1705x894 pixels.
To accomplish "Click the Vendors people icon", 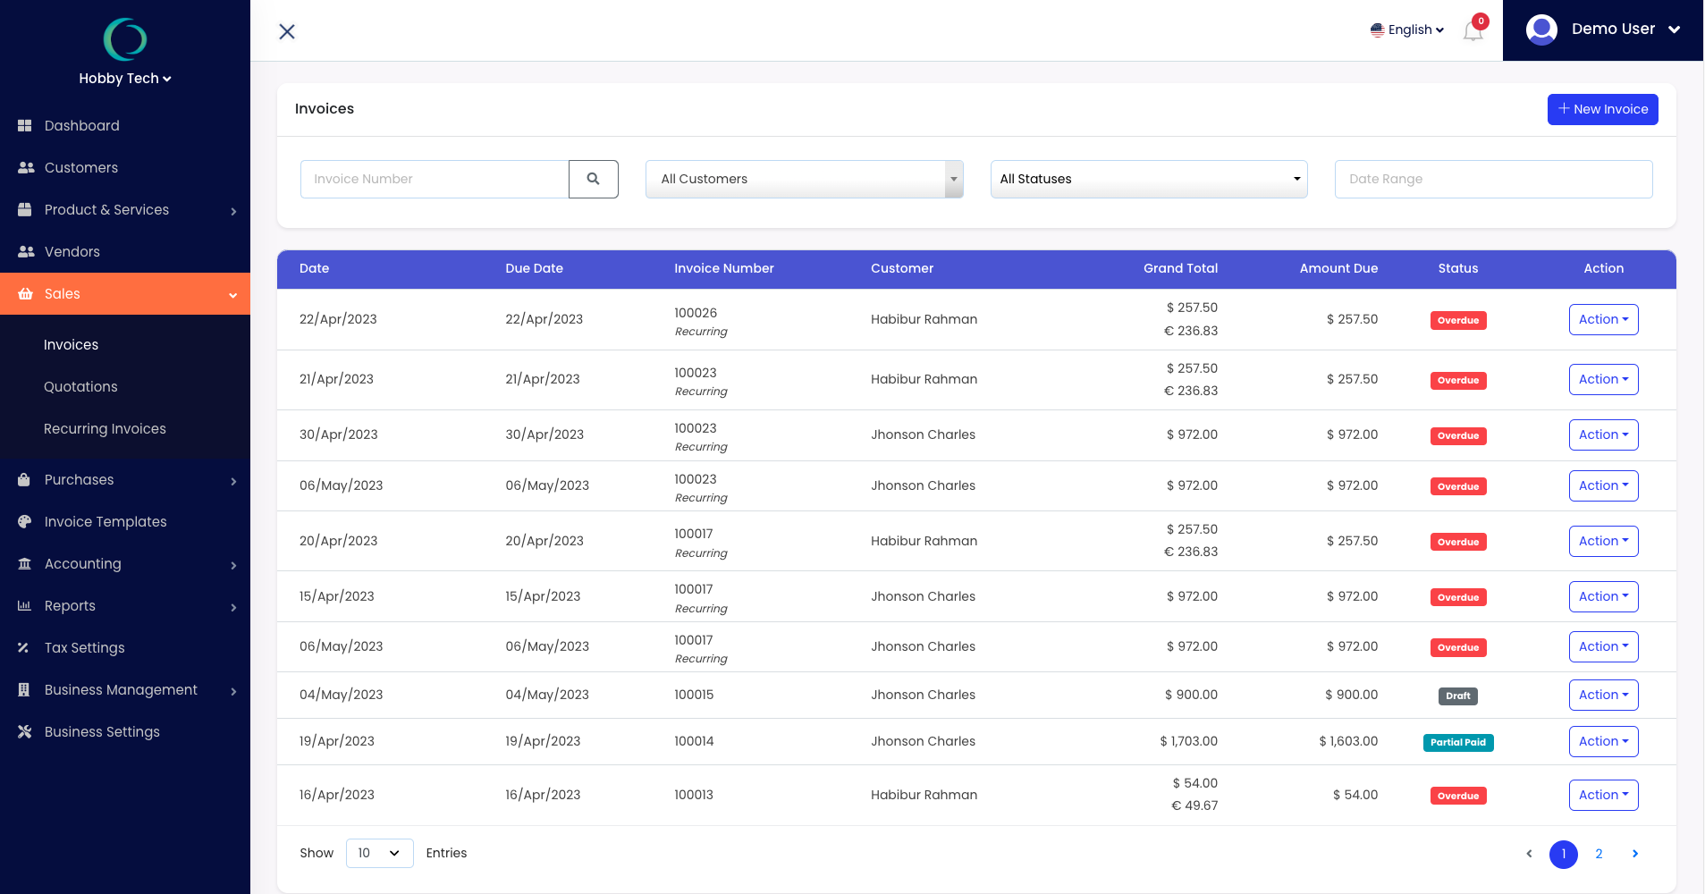I will tap(25, 251).
